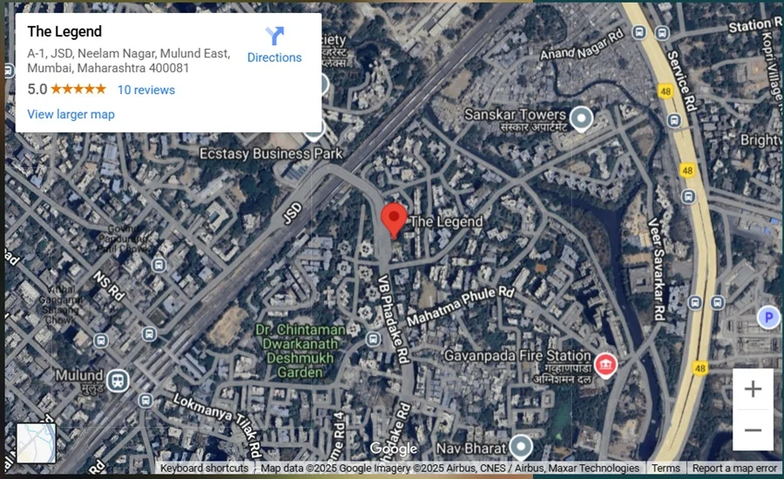Click bus stop icon on VB Phadake Rd
Viewport: 784px width, 479px height.
click(x=373, y=339)
